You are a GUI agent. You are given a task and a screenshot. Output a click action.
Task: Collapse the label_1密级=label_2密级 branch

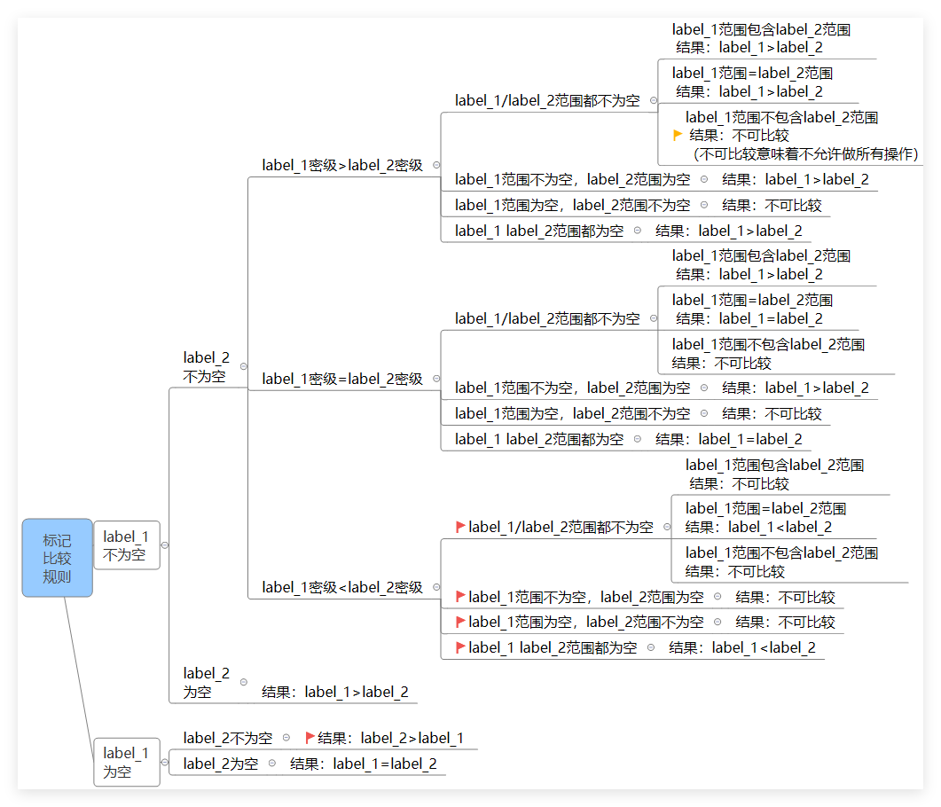436,379
